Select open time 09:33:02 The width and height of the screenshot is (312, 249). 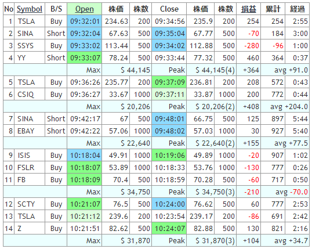click(85, 46)
